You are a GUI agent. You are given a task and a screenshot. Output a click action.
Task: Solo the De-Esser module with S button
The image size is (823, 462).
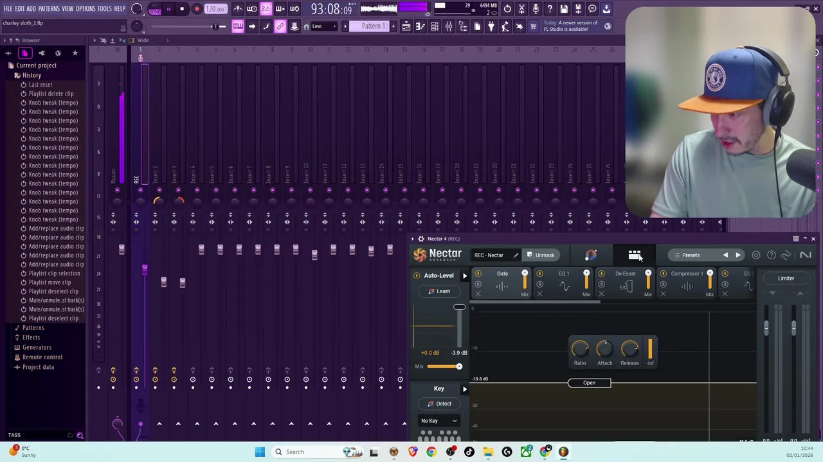tap(601, 285)
